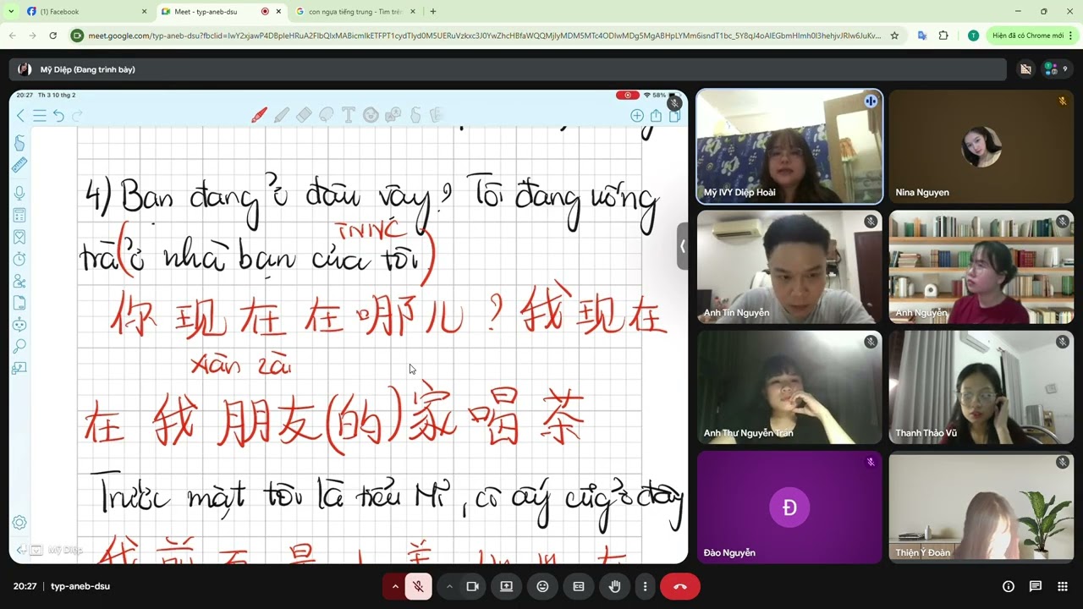Select the text T tool
The width and height of the screenshot is (1083, 609).
pyautogui.click(x=348, y=115)
